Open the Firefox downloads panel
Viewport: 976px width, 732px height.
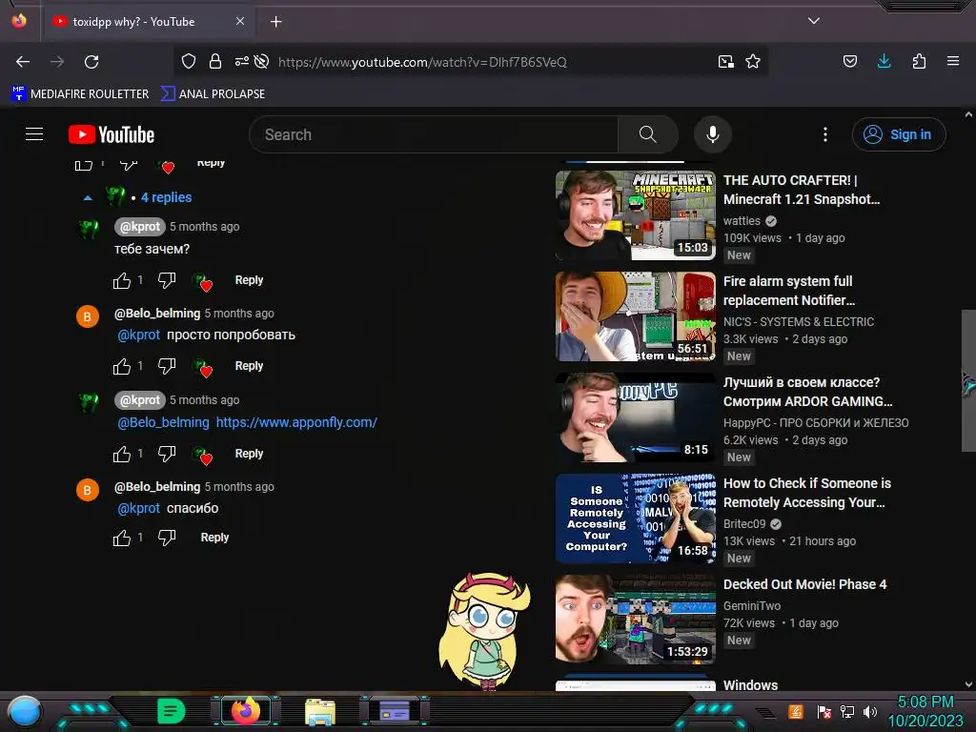(884, 61)
